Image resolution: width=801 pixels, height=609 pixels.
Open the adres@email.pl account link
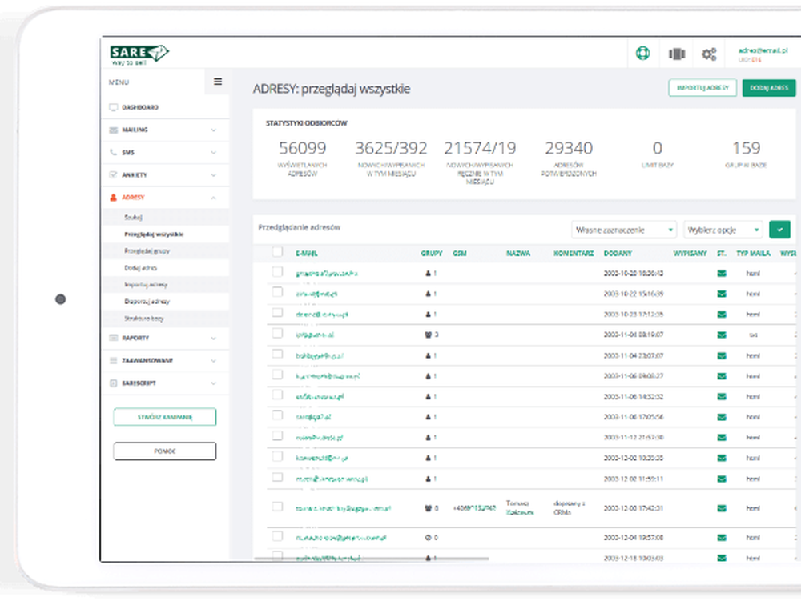point(763,50)
